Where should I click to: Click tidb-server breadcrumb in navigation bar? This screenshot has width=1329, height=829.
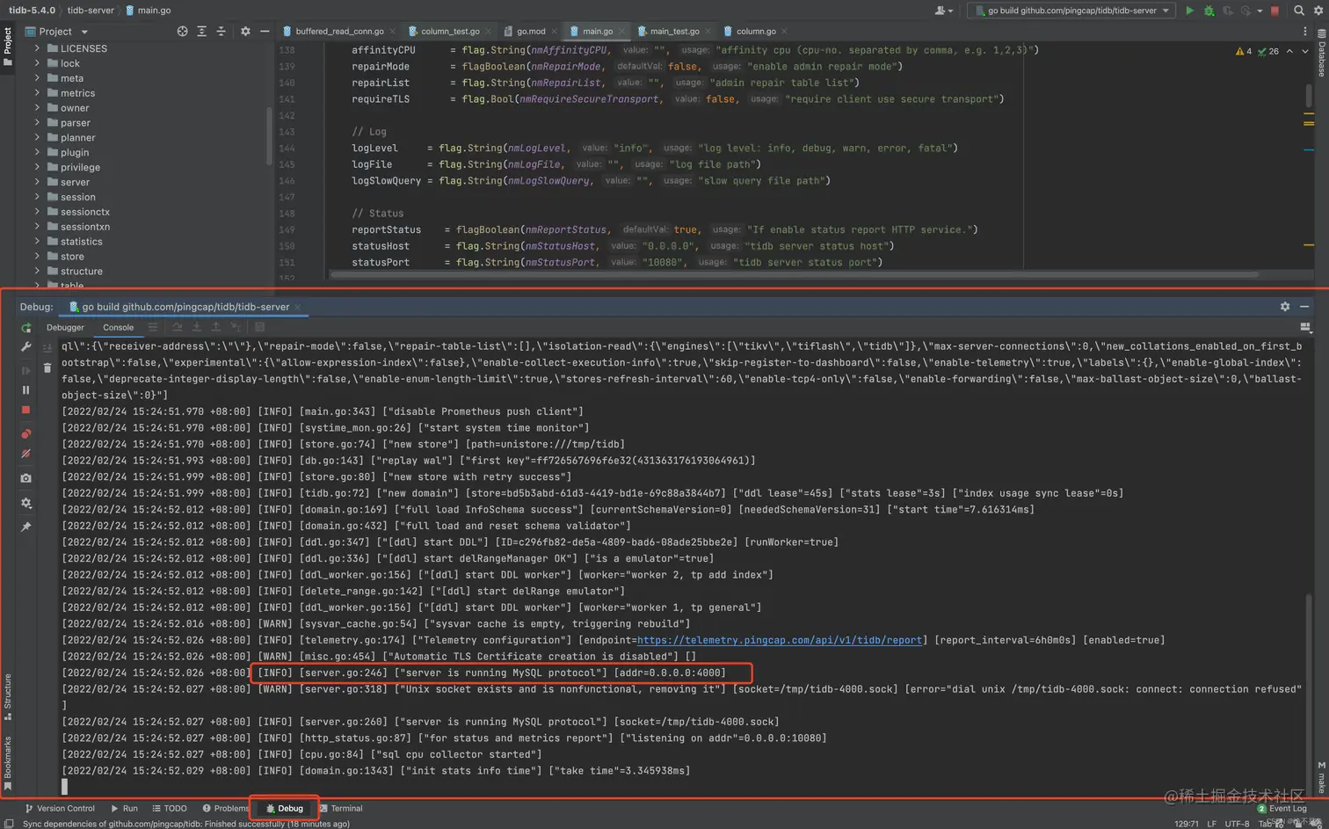91,11
